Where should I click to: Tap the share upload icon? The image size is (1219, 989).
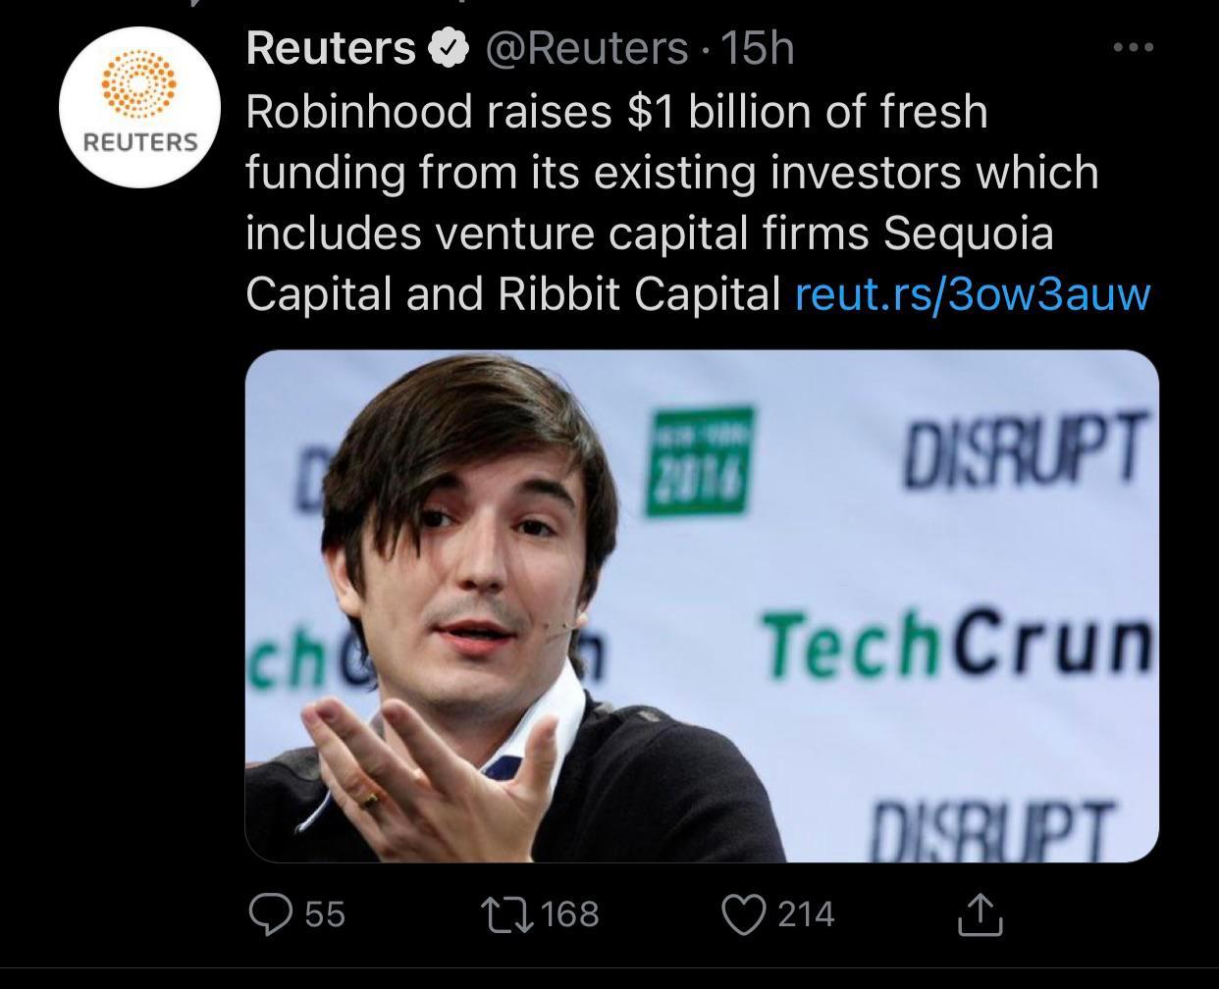click(980, 914)
